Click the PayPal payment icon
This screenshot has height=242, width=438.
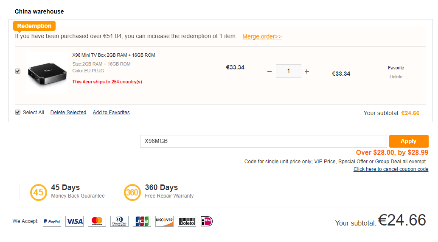point(52,221)
